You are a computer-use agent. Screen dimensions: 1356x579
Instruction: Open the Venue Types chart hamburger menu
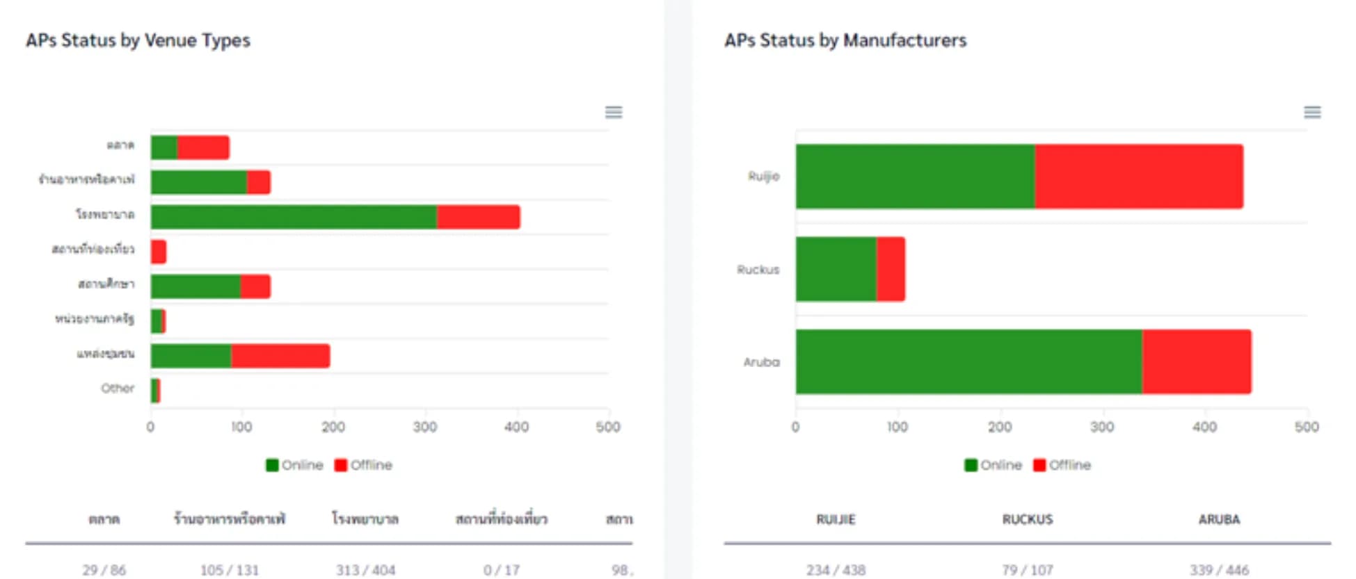click(613, 112)
